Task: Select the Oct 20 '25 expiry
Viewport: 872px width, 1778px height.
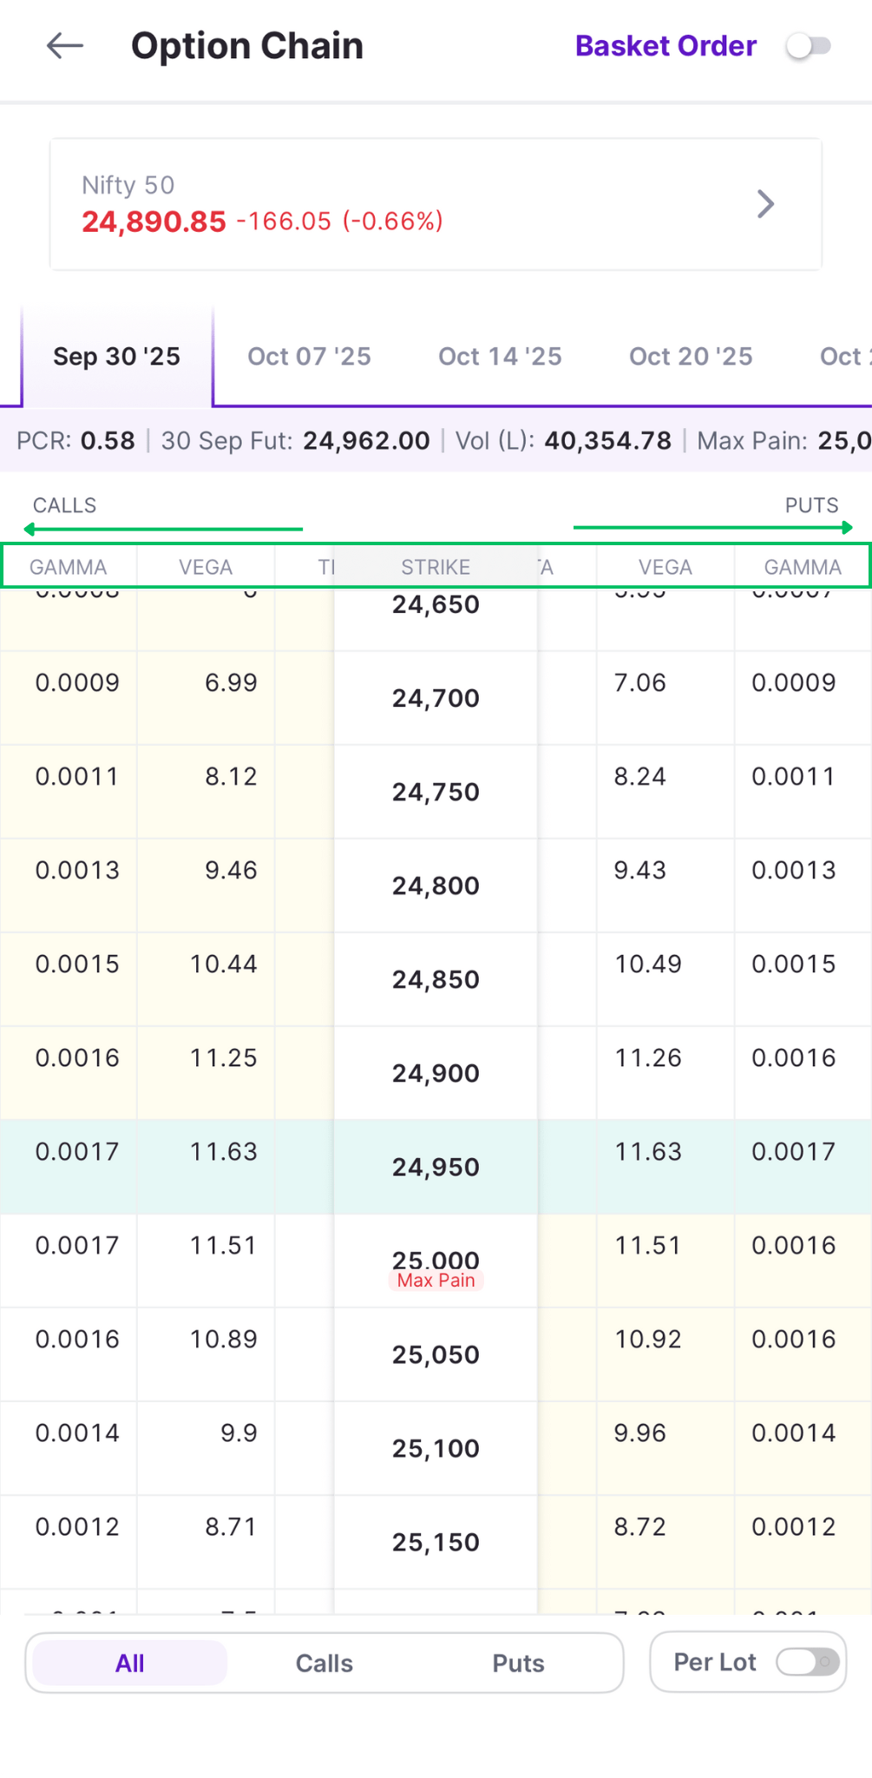Action: [691, 357]
